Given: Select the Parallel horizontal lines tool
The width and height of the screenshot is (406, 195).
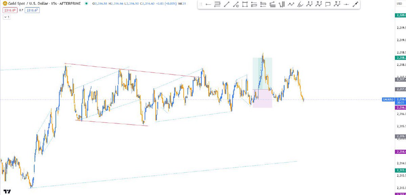Looking at the screenshot, I should tap(218, 5).
